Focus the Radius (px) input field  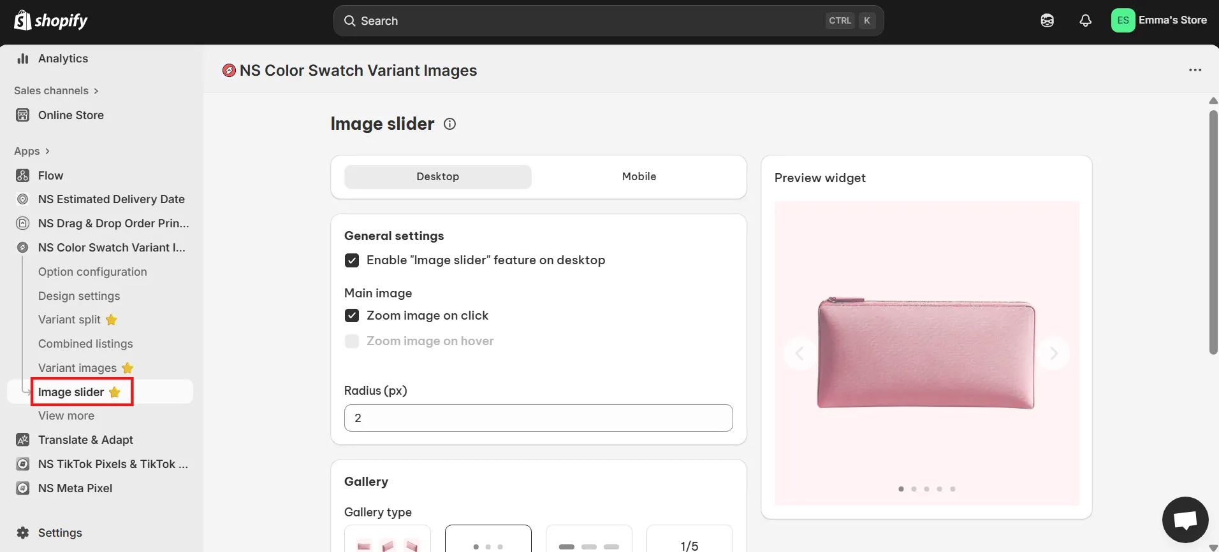coord(538,418)
